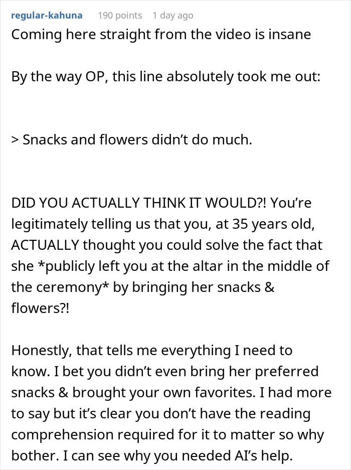Click the line 'Coming here straight from the video'
The image size is (351, 470).
[161, 35]
